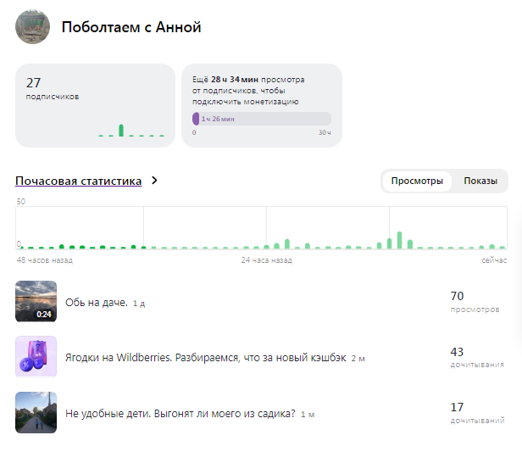Open the Не удобные дети article title
Viewport: 522px width, 463px height.
pyautogui.click(x=180, y=414)
